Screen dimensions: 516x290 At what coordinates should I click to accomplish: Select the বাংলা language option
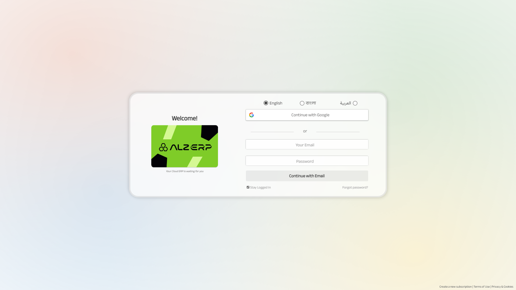302,103
